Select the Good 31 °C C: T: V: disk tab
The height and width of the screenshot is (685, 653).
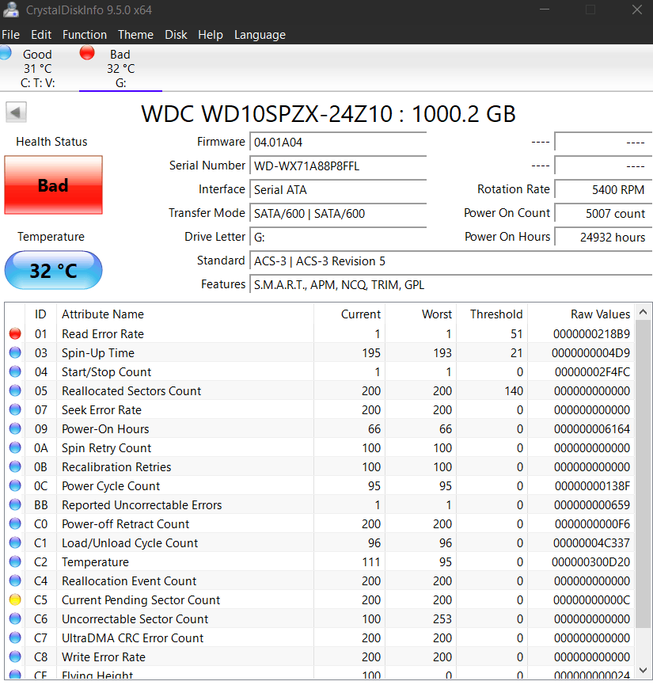(37, 68)
